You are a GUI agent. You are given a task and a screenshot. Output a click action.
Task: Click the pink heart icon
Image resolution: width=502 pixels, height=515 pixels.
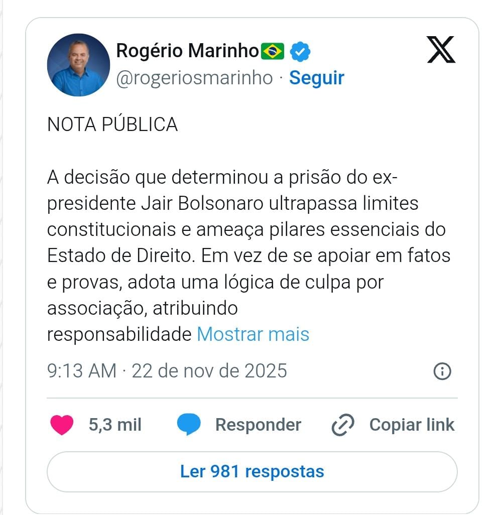tap(62, 425)
